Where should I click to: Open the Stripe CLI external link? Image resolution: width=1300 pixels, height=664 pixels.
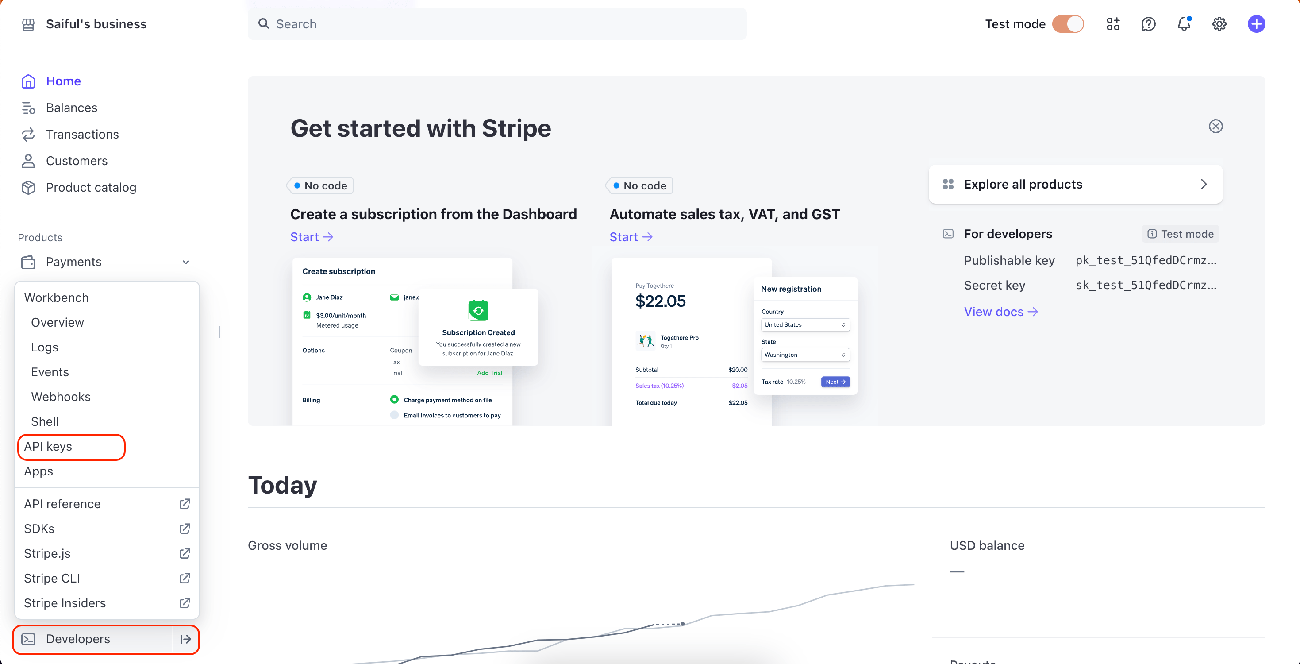pyautogui.click(x=107, y=578)
